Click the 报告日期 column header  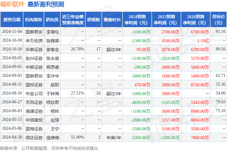tap(12, 20)
